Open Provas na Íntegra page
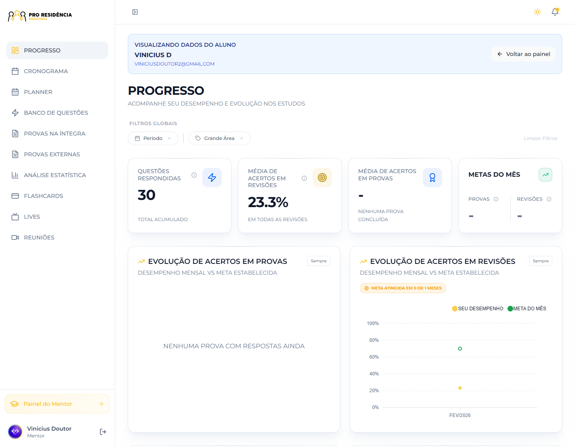This screenshot has width=575, height=447. (x=57, y=134)
